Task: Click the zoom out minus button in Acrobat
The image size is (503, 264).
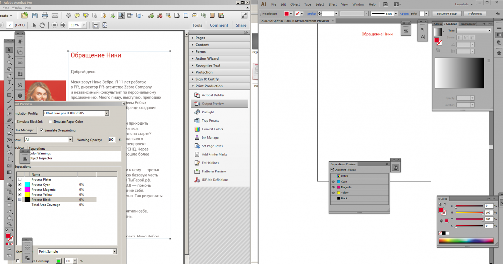Action: 54,25
